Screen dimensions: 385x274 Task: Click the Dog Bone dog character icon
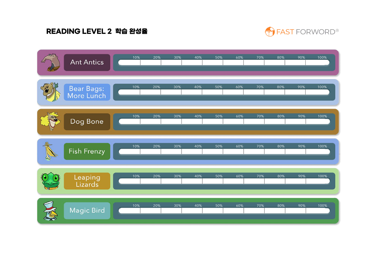click(50, 122)
